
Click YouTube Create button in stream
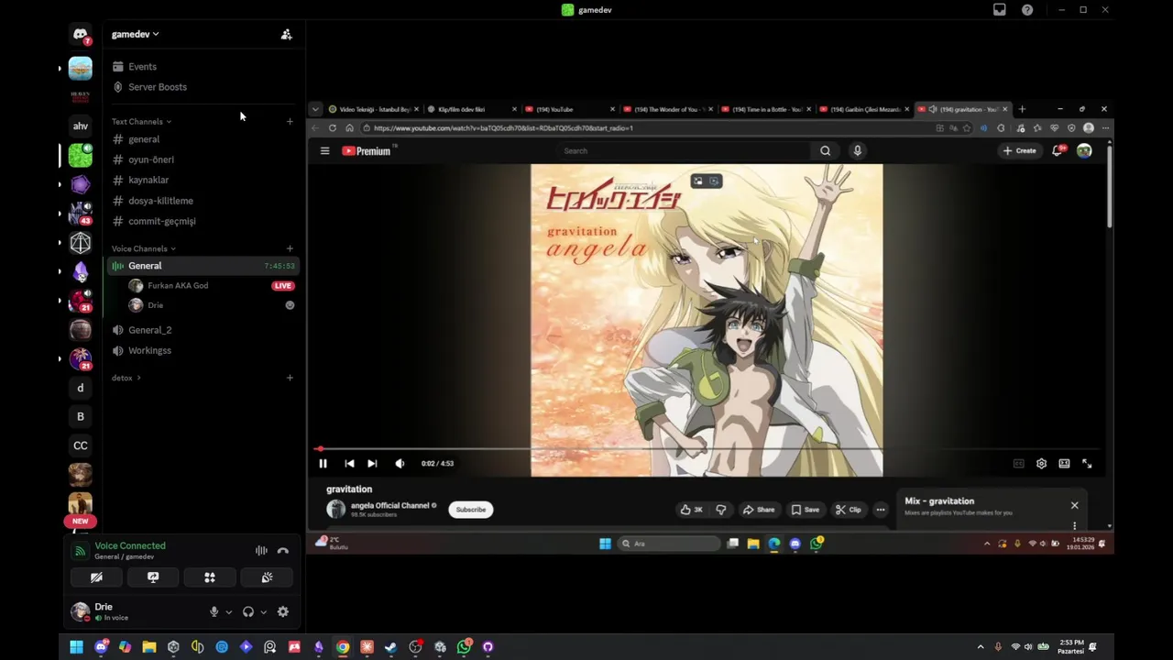(1020, 150)
